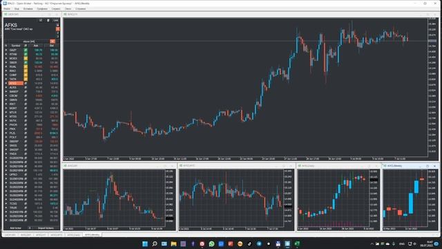Click the yellow chart icon in CHMF row
The height and width of the screenshot is (249, 442).
pos(26,75)
